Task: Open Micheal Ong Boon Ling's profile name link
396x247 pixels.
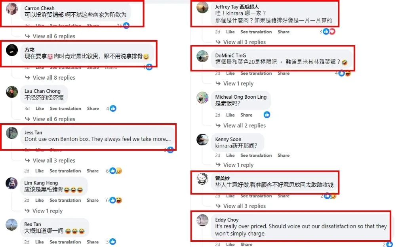Action: coord(241,97)
